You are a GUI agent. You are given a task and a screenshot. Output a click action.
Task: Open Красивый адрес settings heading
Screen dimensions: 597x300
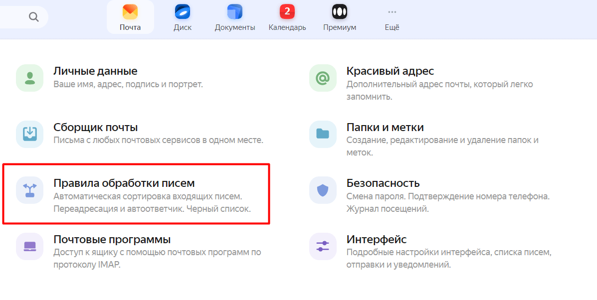point(390,71)
